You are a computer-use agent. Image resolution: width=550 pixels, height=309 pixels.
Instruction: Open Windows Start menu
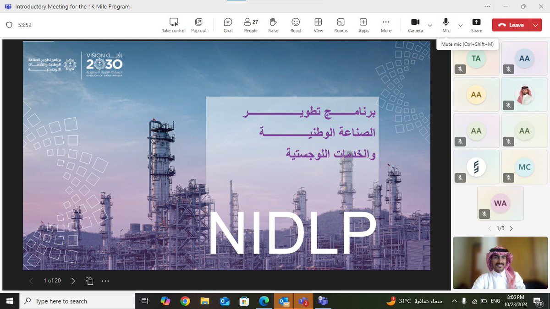coord(10,301)
